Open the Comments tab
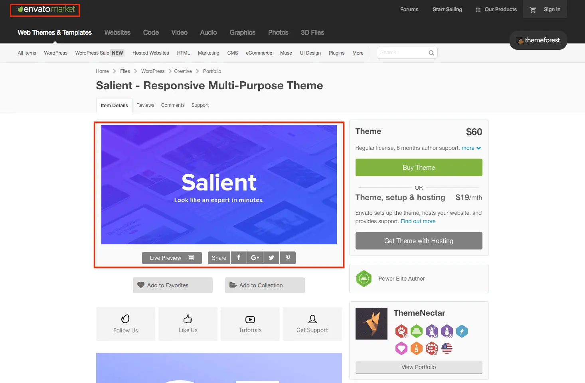Image resolution: width=585 pixels, height=383 pixels. tap(173, 105)
